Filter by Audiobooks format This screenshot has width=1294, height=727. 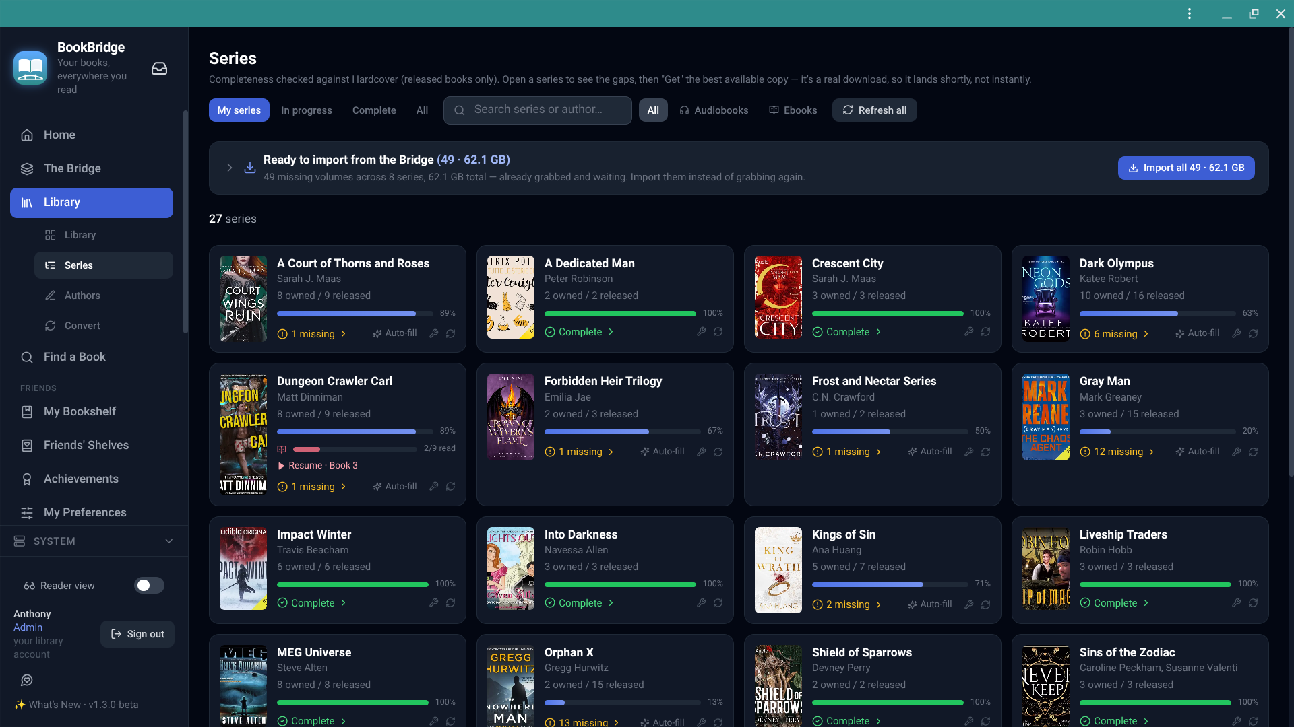point(714,110)
